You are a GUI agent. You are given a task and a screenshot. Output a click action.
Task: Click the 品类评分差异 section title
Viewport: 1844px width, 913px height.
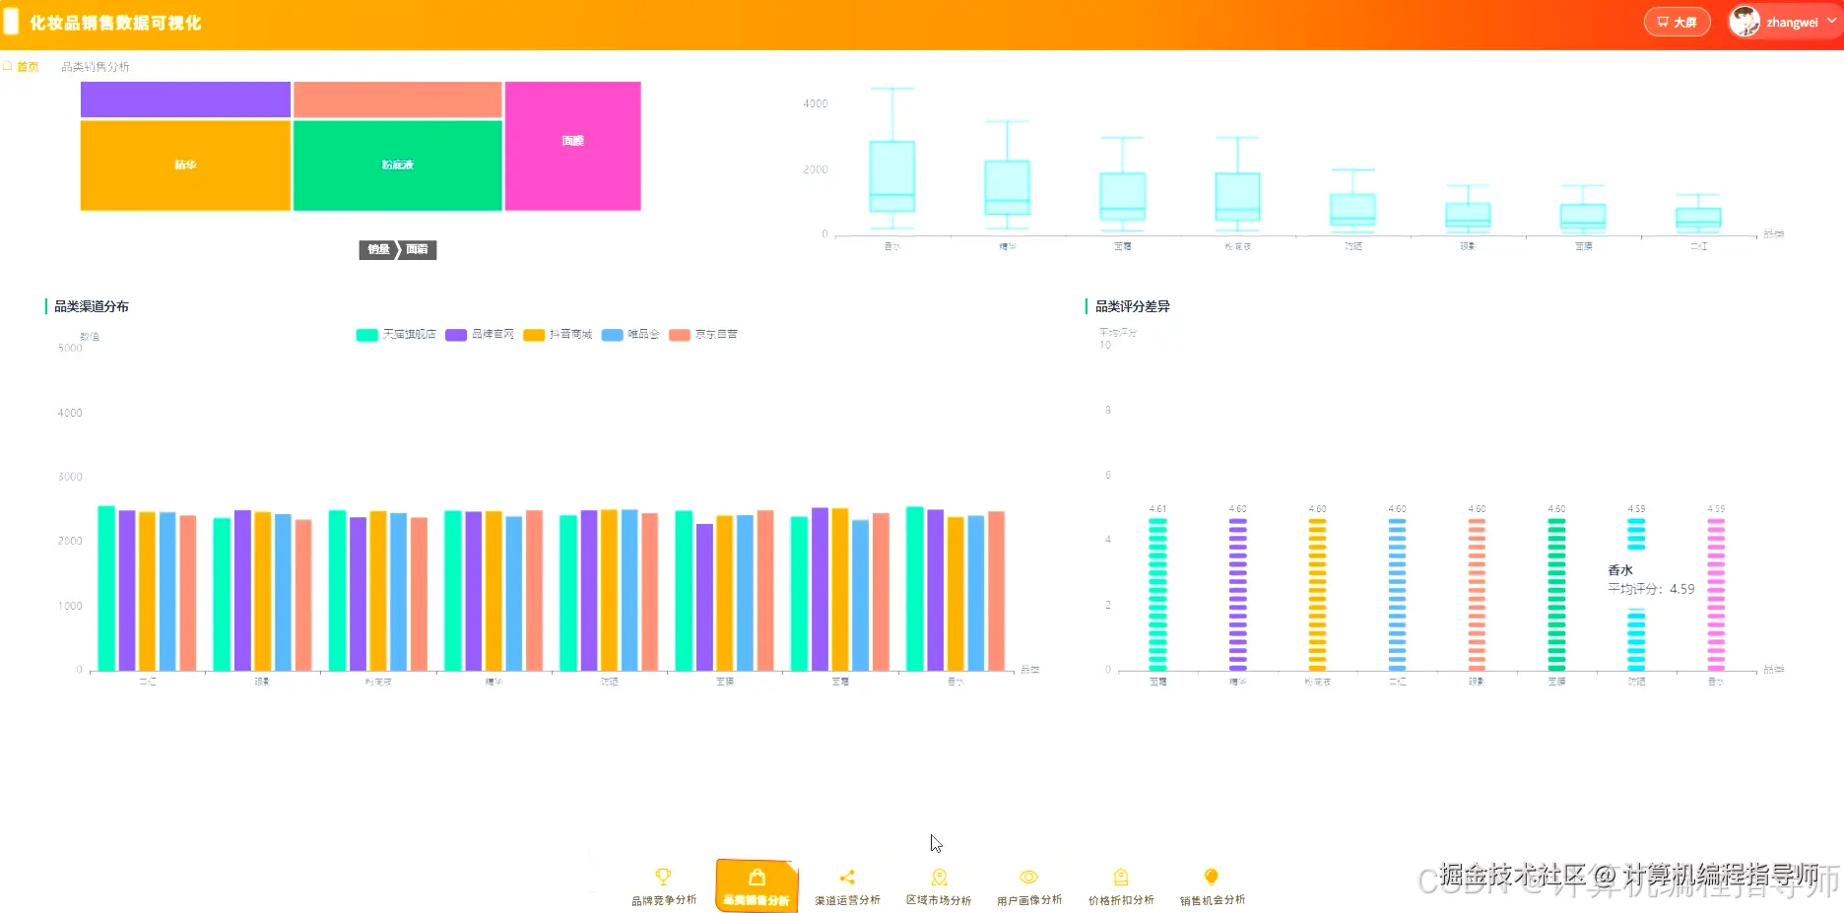point(1133,306)
